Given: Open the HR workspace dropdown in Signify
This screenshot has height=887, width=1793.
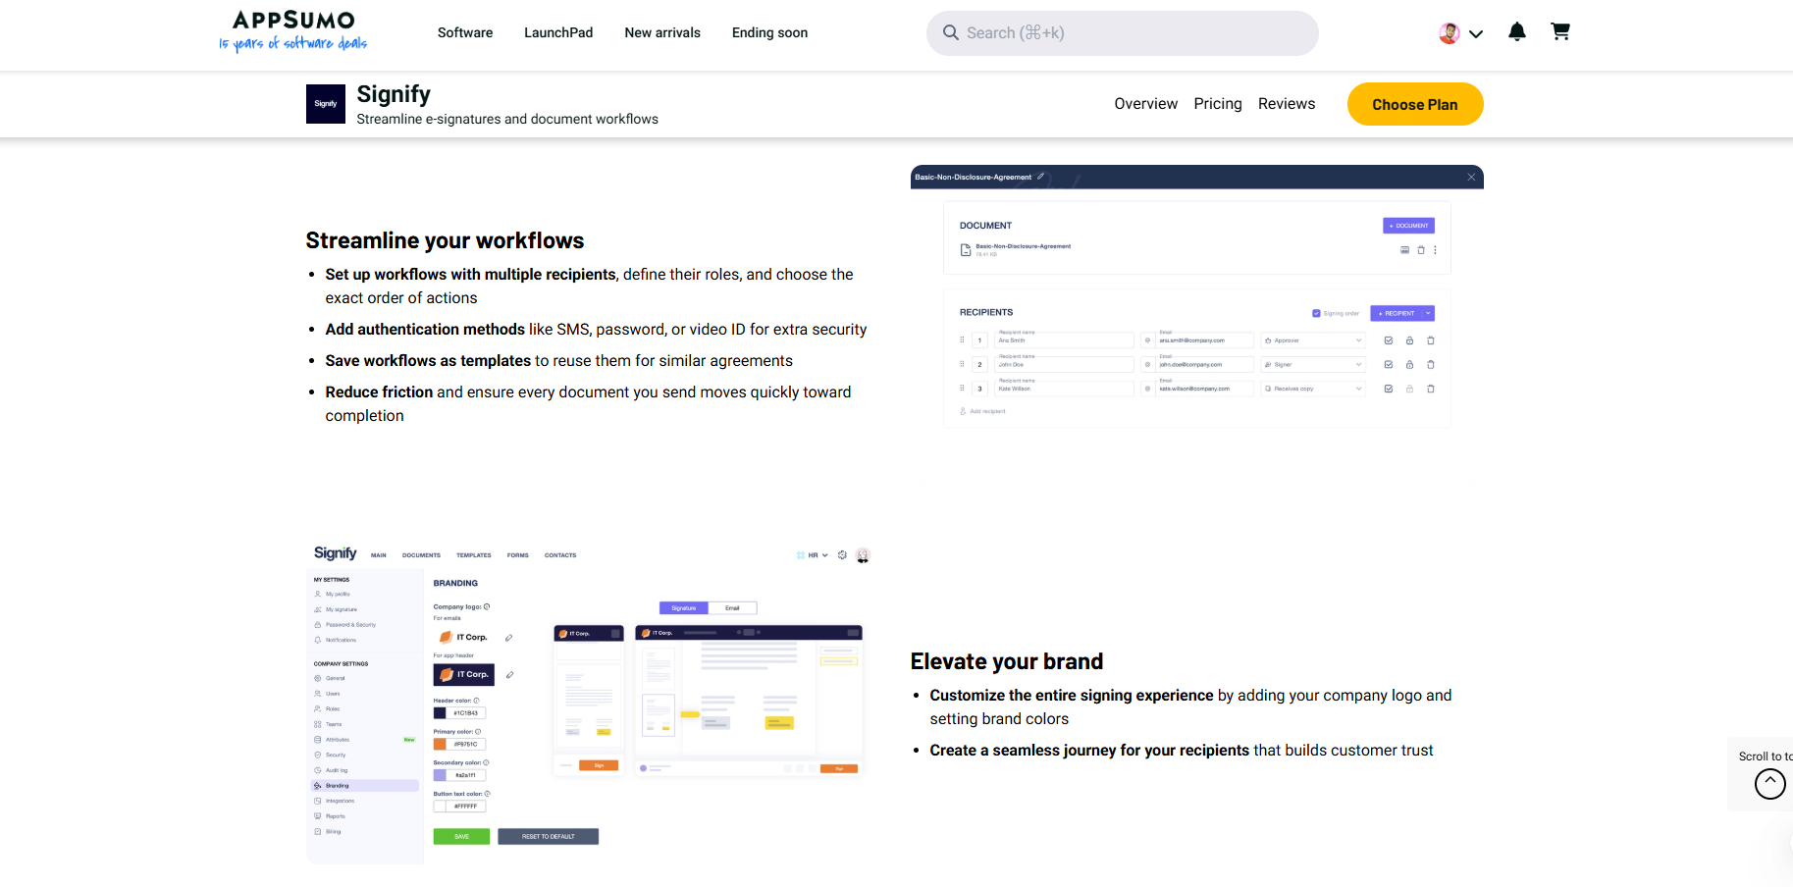Looking at the screenshot, I should click(812, 554).
